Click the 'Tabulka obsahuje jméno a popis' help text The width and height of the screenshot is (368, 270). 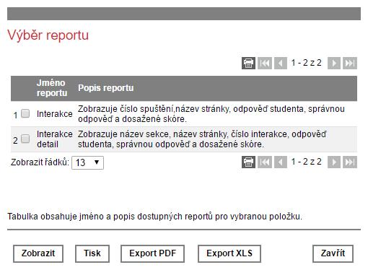click(154, 217)
